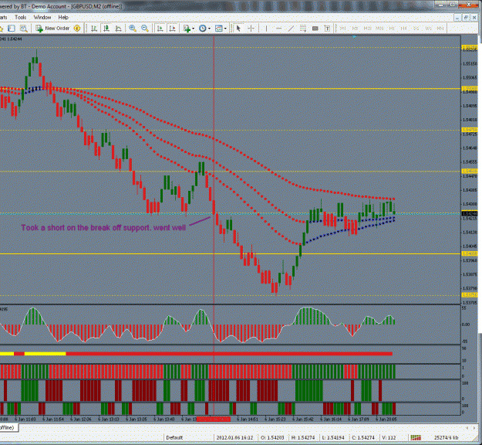Switch to M5 timeframe
The height and width of the screenshot is (445, 482).
(355, 29)
